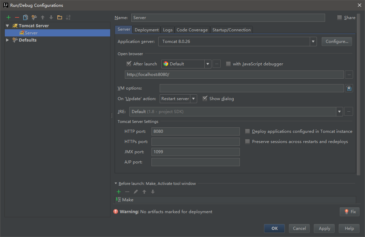Click the JMX port field

coord(195,152)
